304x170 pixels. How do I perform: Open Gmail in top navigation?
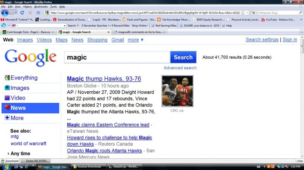click(x=117, y=40)
